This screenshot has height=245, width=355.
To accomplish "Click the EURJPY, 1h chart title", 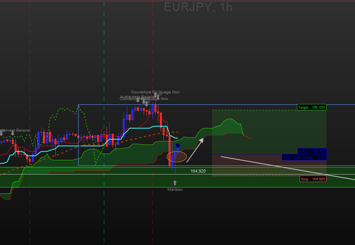I will pos(198,7).
